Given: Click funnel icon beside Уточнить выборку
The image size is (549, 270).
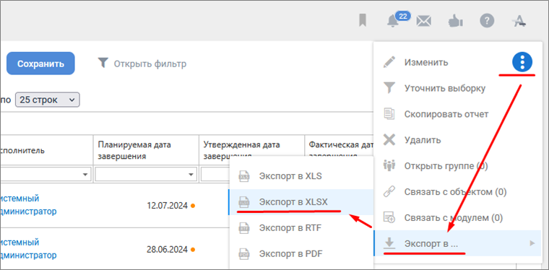Looking at the screenshot, I should tap(389, 88).
